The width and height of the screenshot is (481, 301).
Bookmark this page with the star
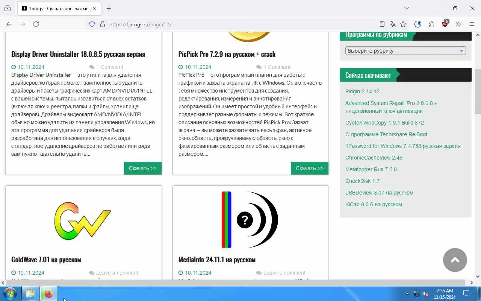click(x=403, y=24)
